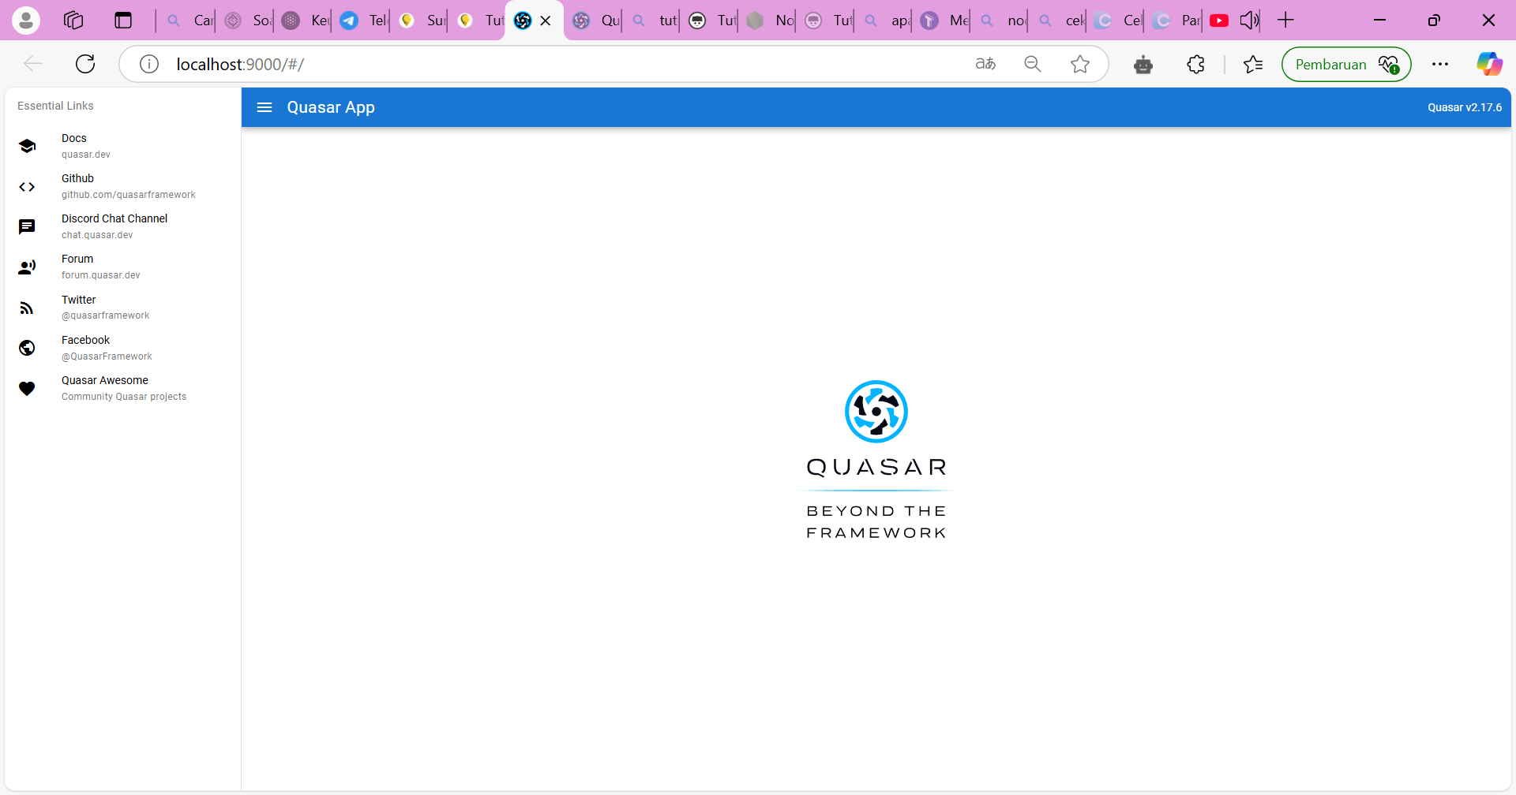Switch to the YouTube tab
The image size is (1516, 795).
[x=1220, y=21]
